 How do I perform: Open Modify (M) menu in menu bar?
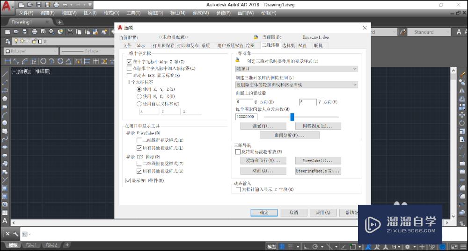pos(201,13)
